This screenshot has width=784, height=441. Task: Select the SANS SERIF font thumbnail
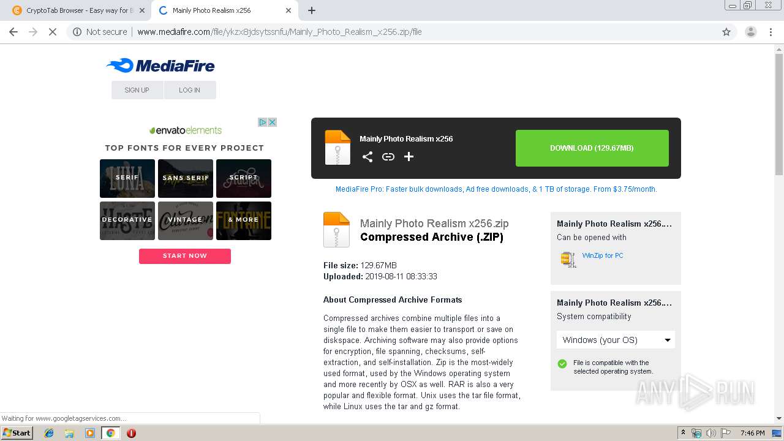(186, 178)
